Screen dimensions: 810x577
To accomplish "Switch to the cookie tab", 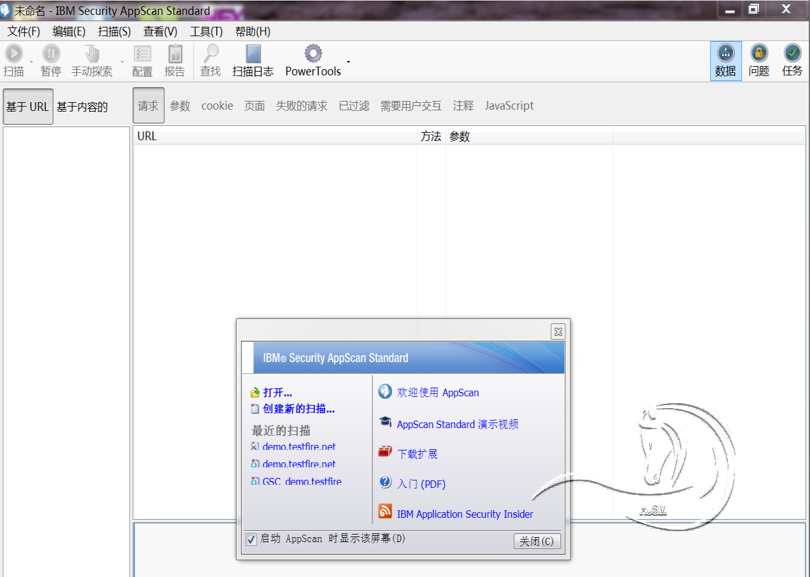I will tap(217, 106).
